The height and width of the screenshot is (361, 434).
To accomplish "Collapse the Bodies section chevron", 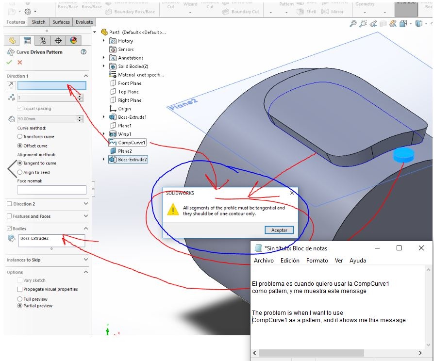I will [x=86, y=228].
